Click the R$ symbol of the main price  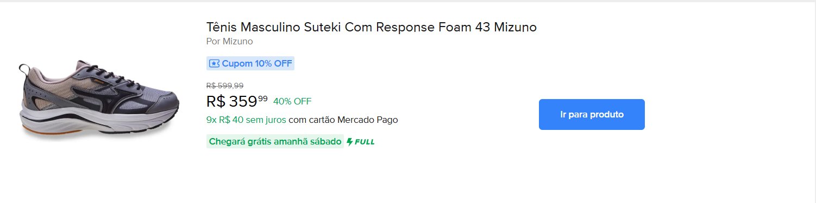(x=216, y=102)
